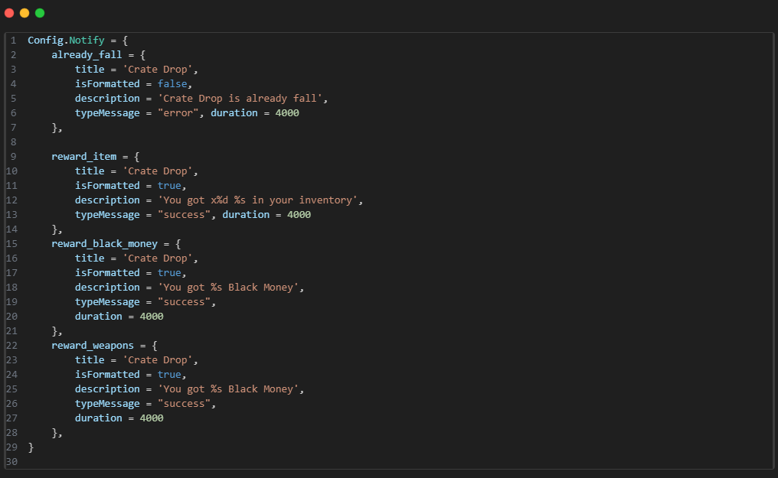Click the true value on line 11
This screenshot has height=478, width=778.
169,186
